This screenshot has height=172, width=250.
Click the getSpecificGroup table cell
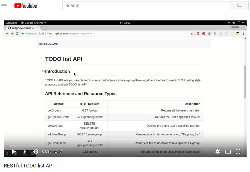(x=59, y=117)
